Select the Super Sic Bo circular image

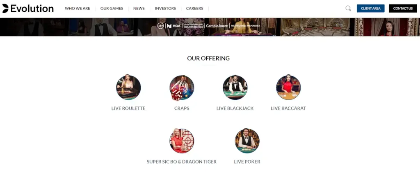[x=182, y=141]
